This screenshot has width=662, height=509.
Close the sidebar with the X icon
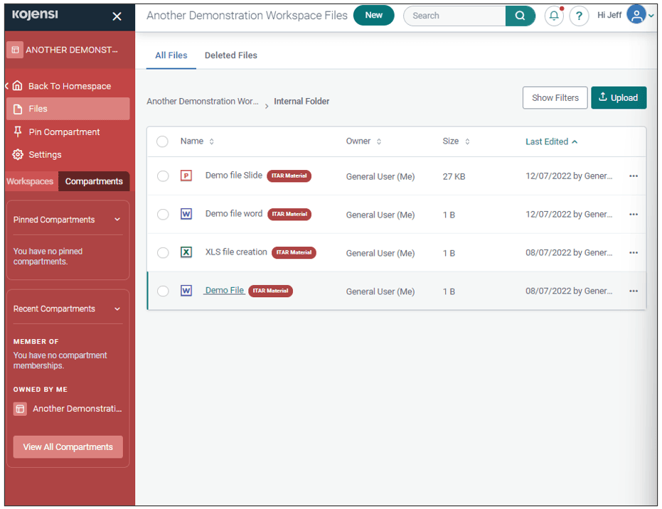point(117,16)
